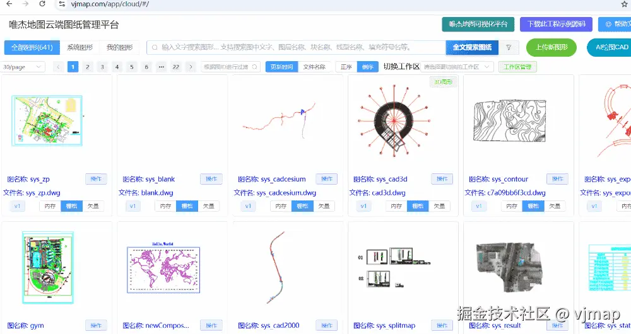Open the 切换工作区 workspace dropdown
Image resolution: width=631 pixels, height=334 pixels.
457,67
